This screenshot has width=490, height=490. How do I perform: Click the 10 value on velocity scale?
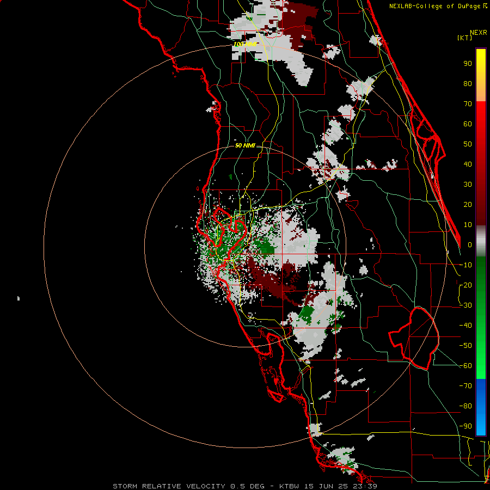(468, 225)
